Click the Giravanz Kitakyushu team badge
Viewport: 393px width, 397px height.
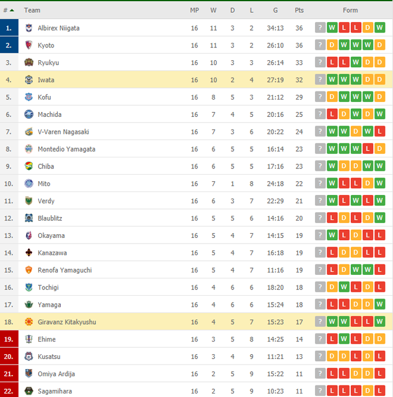[x=29, y=322]
